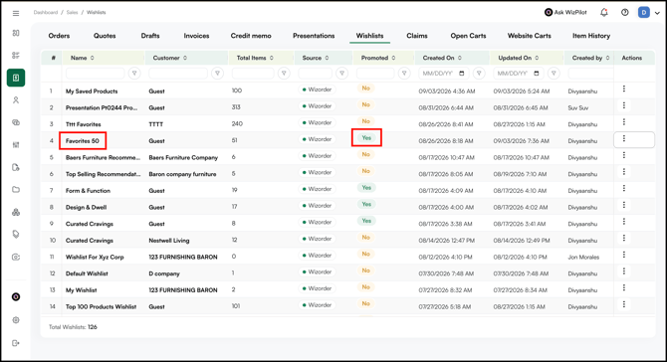Screen dimensions: 667x362
Task: Open Wishlist For Xyz Corp row
Action: tap(95, 257)
